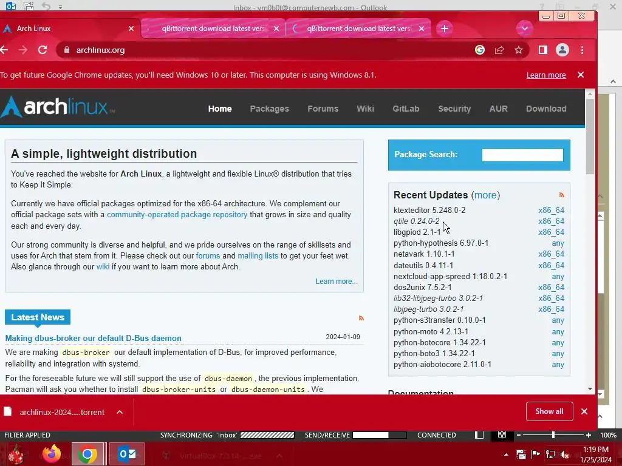The width and height of the screenshot is (622, 466).
Task: Click the address bar URL archlinux.org
Action: [x=100, y=50]
